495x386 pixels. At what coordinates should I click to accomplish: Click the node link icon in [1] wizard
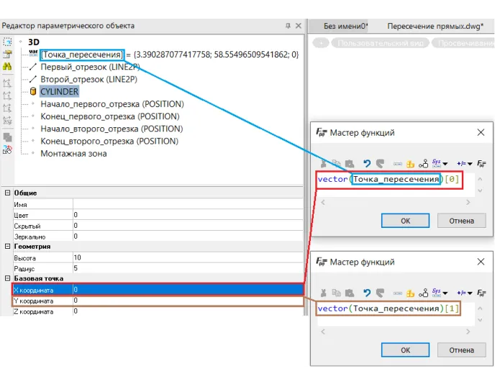(423, 293)
